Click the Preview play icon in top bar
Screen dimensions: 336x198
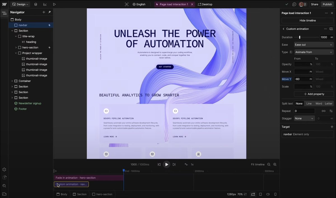click(54, 4)
